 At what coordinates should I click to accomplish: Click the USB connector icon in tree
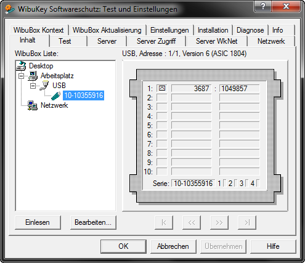44,86
